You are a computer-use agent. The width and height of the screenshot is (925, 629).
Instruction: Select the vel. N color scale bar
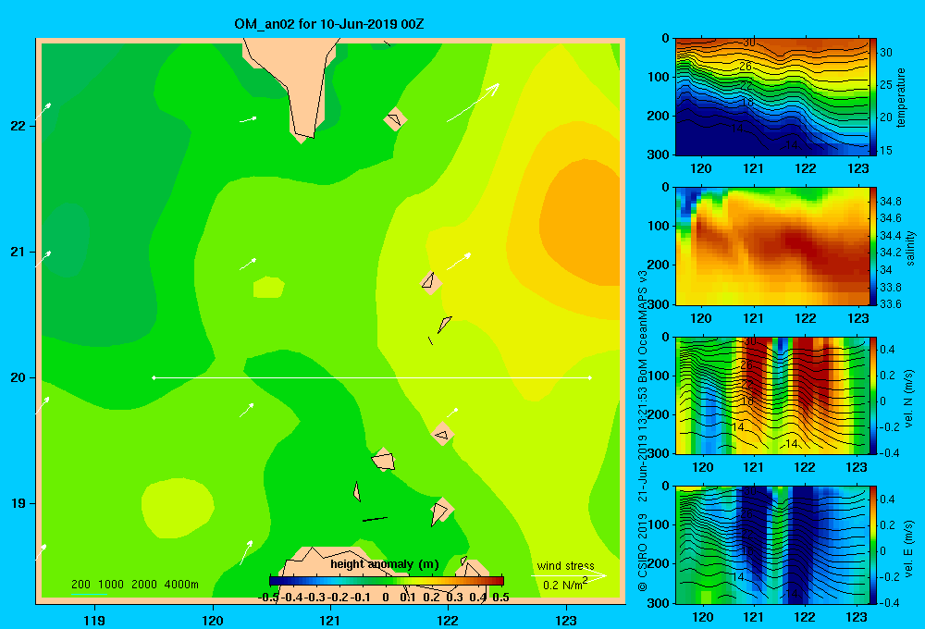[x=873, y=395]
